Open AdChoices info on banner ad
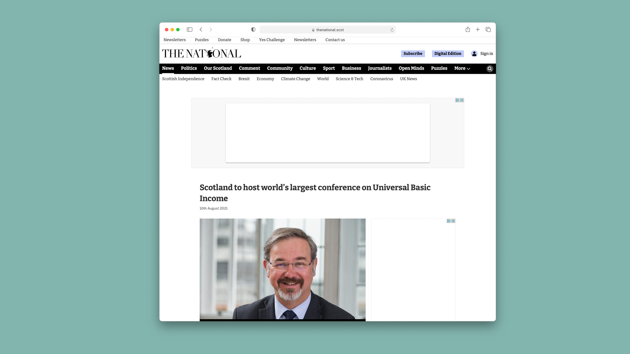This screenshot has width=630, height=354. (x=457, y=100)
